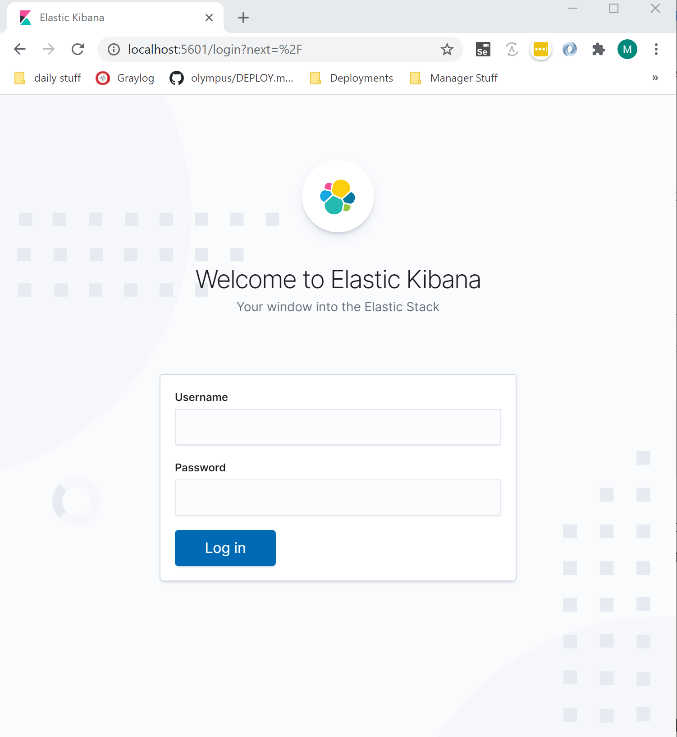Open a new browser tab

pyautogui.click(x=243, y=18)
